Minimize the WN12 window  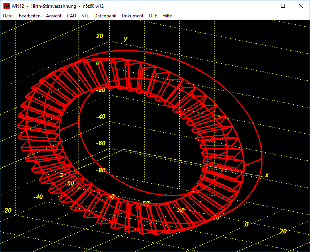[265, 6]
